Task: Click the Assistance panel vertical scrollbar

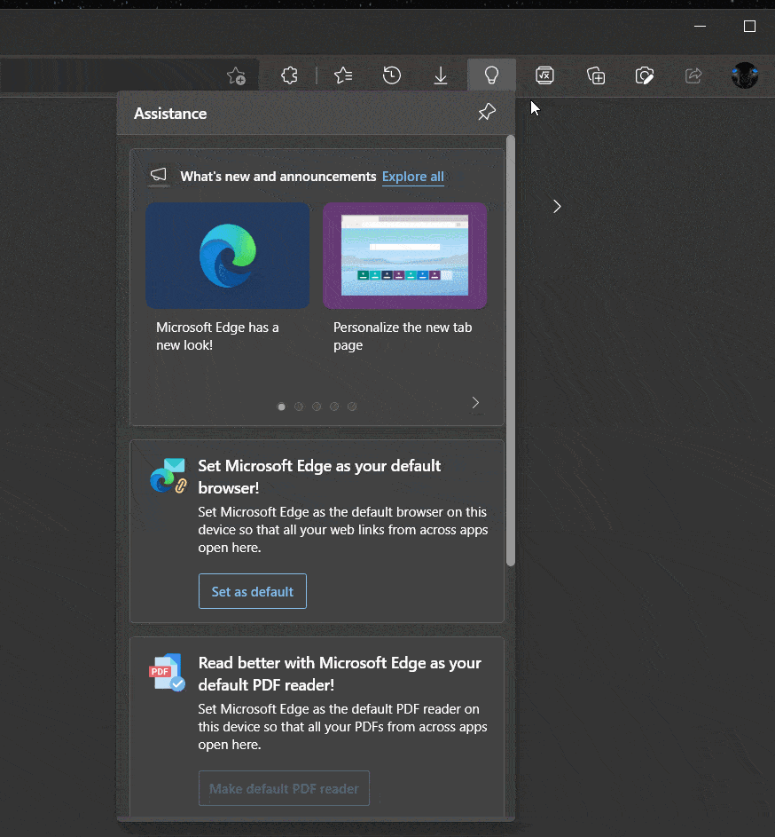Action: [511, 351]
